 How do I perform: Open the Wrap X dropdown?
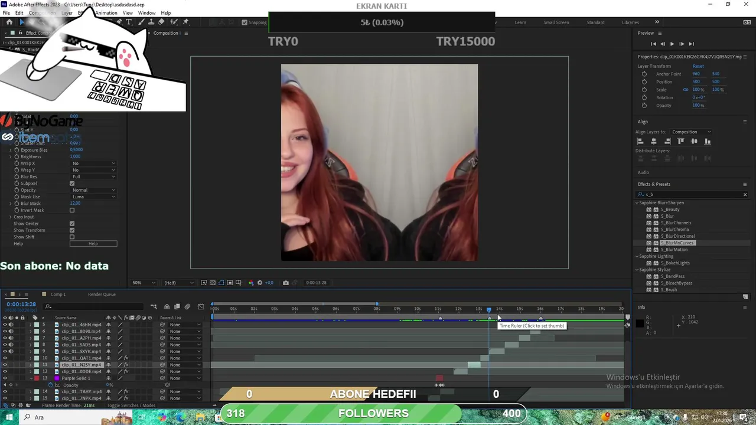pos(93,164)
